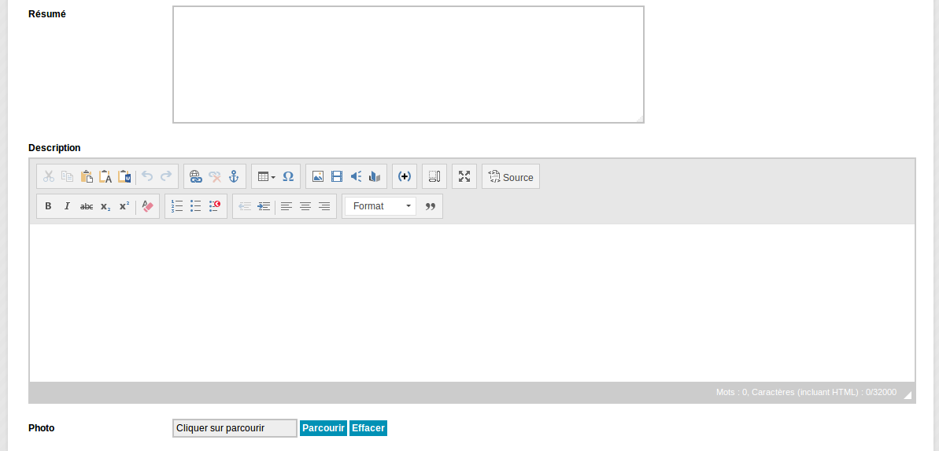This screenshot has width=939, height=451.
Task: Click inside the Résumé text area
Action: (409, 65)
